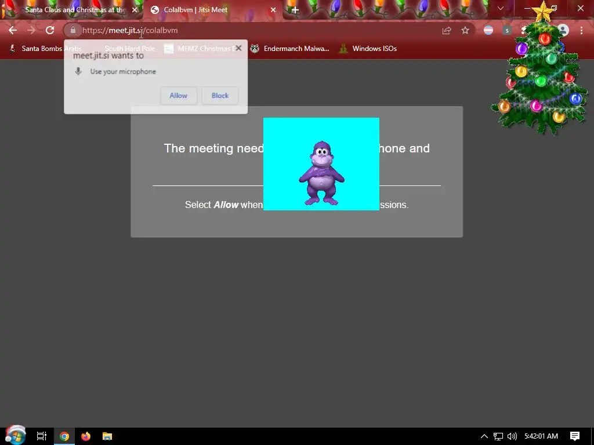Open File Explorer from the taskbar
594x445 pixels.
(x=107, y=436)
